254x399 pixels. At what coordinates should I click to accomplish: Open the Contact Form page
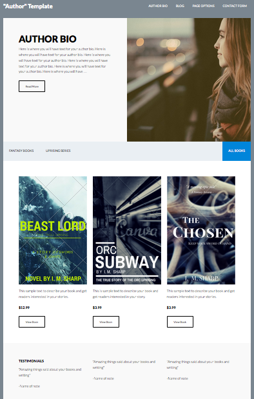tap(235, 6)
